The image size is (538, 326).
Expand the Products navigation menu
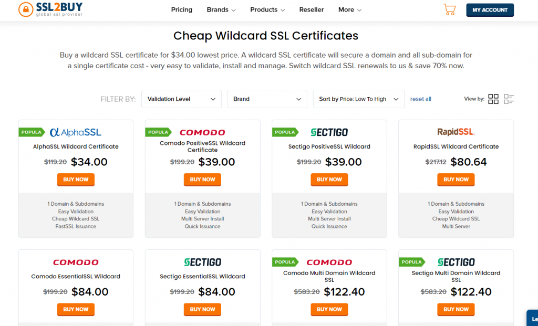tap(267, 9)
